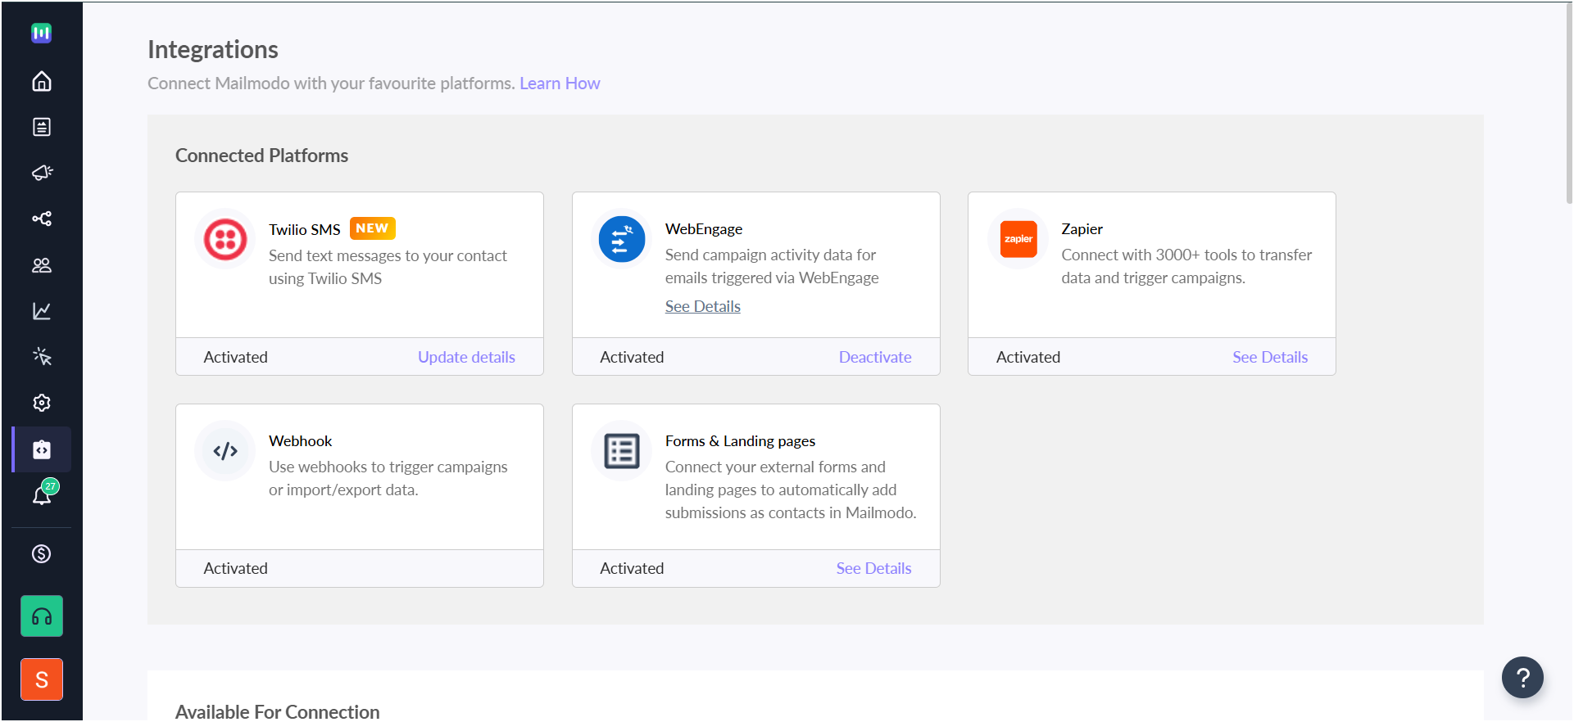1574x722 pixels.
Task: Click See Details under WebEngage description
Action: (x=703, y=306)
